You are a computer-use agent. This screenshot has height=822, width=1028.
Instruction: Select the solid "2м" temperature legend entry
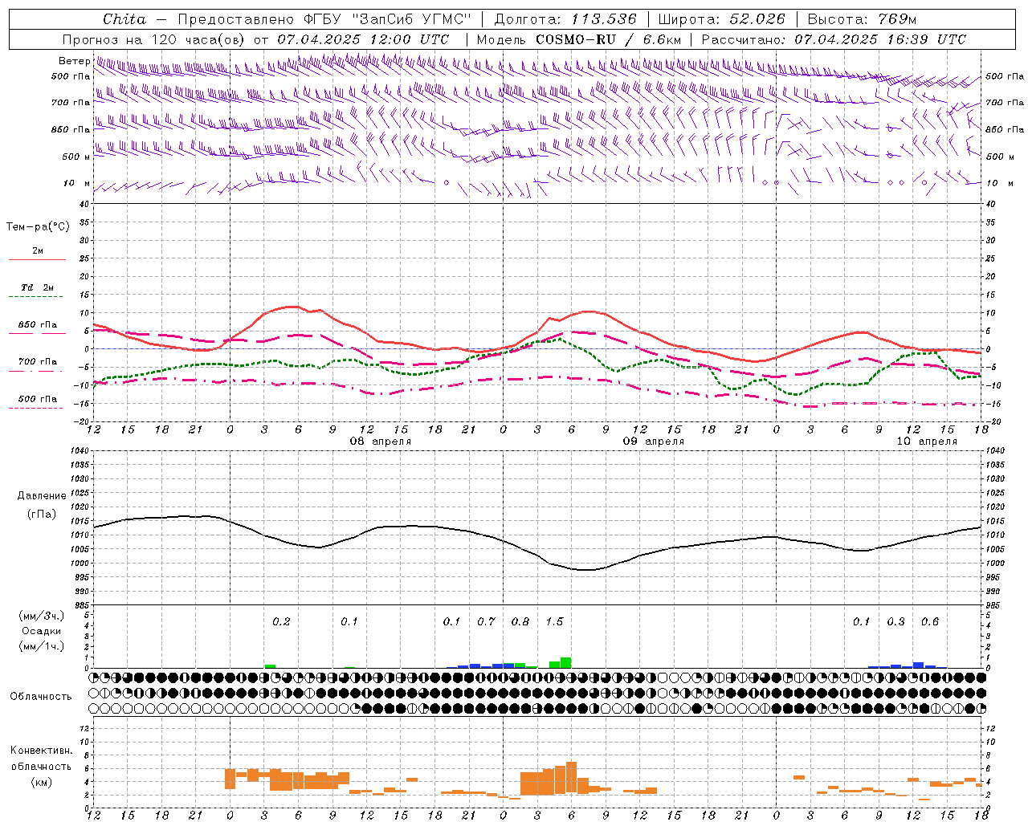[x=38, y=251]
